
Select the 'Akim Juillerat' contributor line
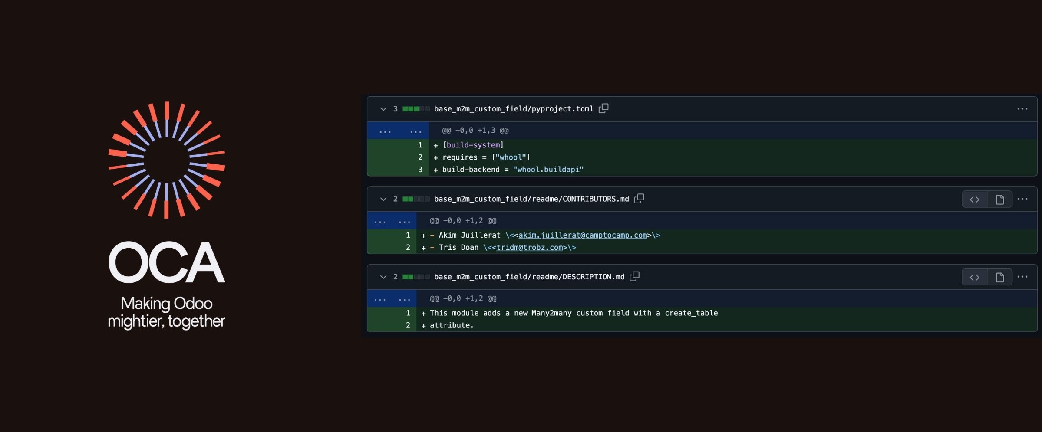(727, 235)
